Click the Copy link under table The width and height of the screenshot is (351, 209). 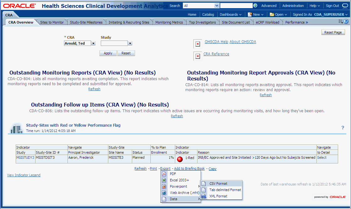(x=213, y=169)
